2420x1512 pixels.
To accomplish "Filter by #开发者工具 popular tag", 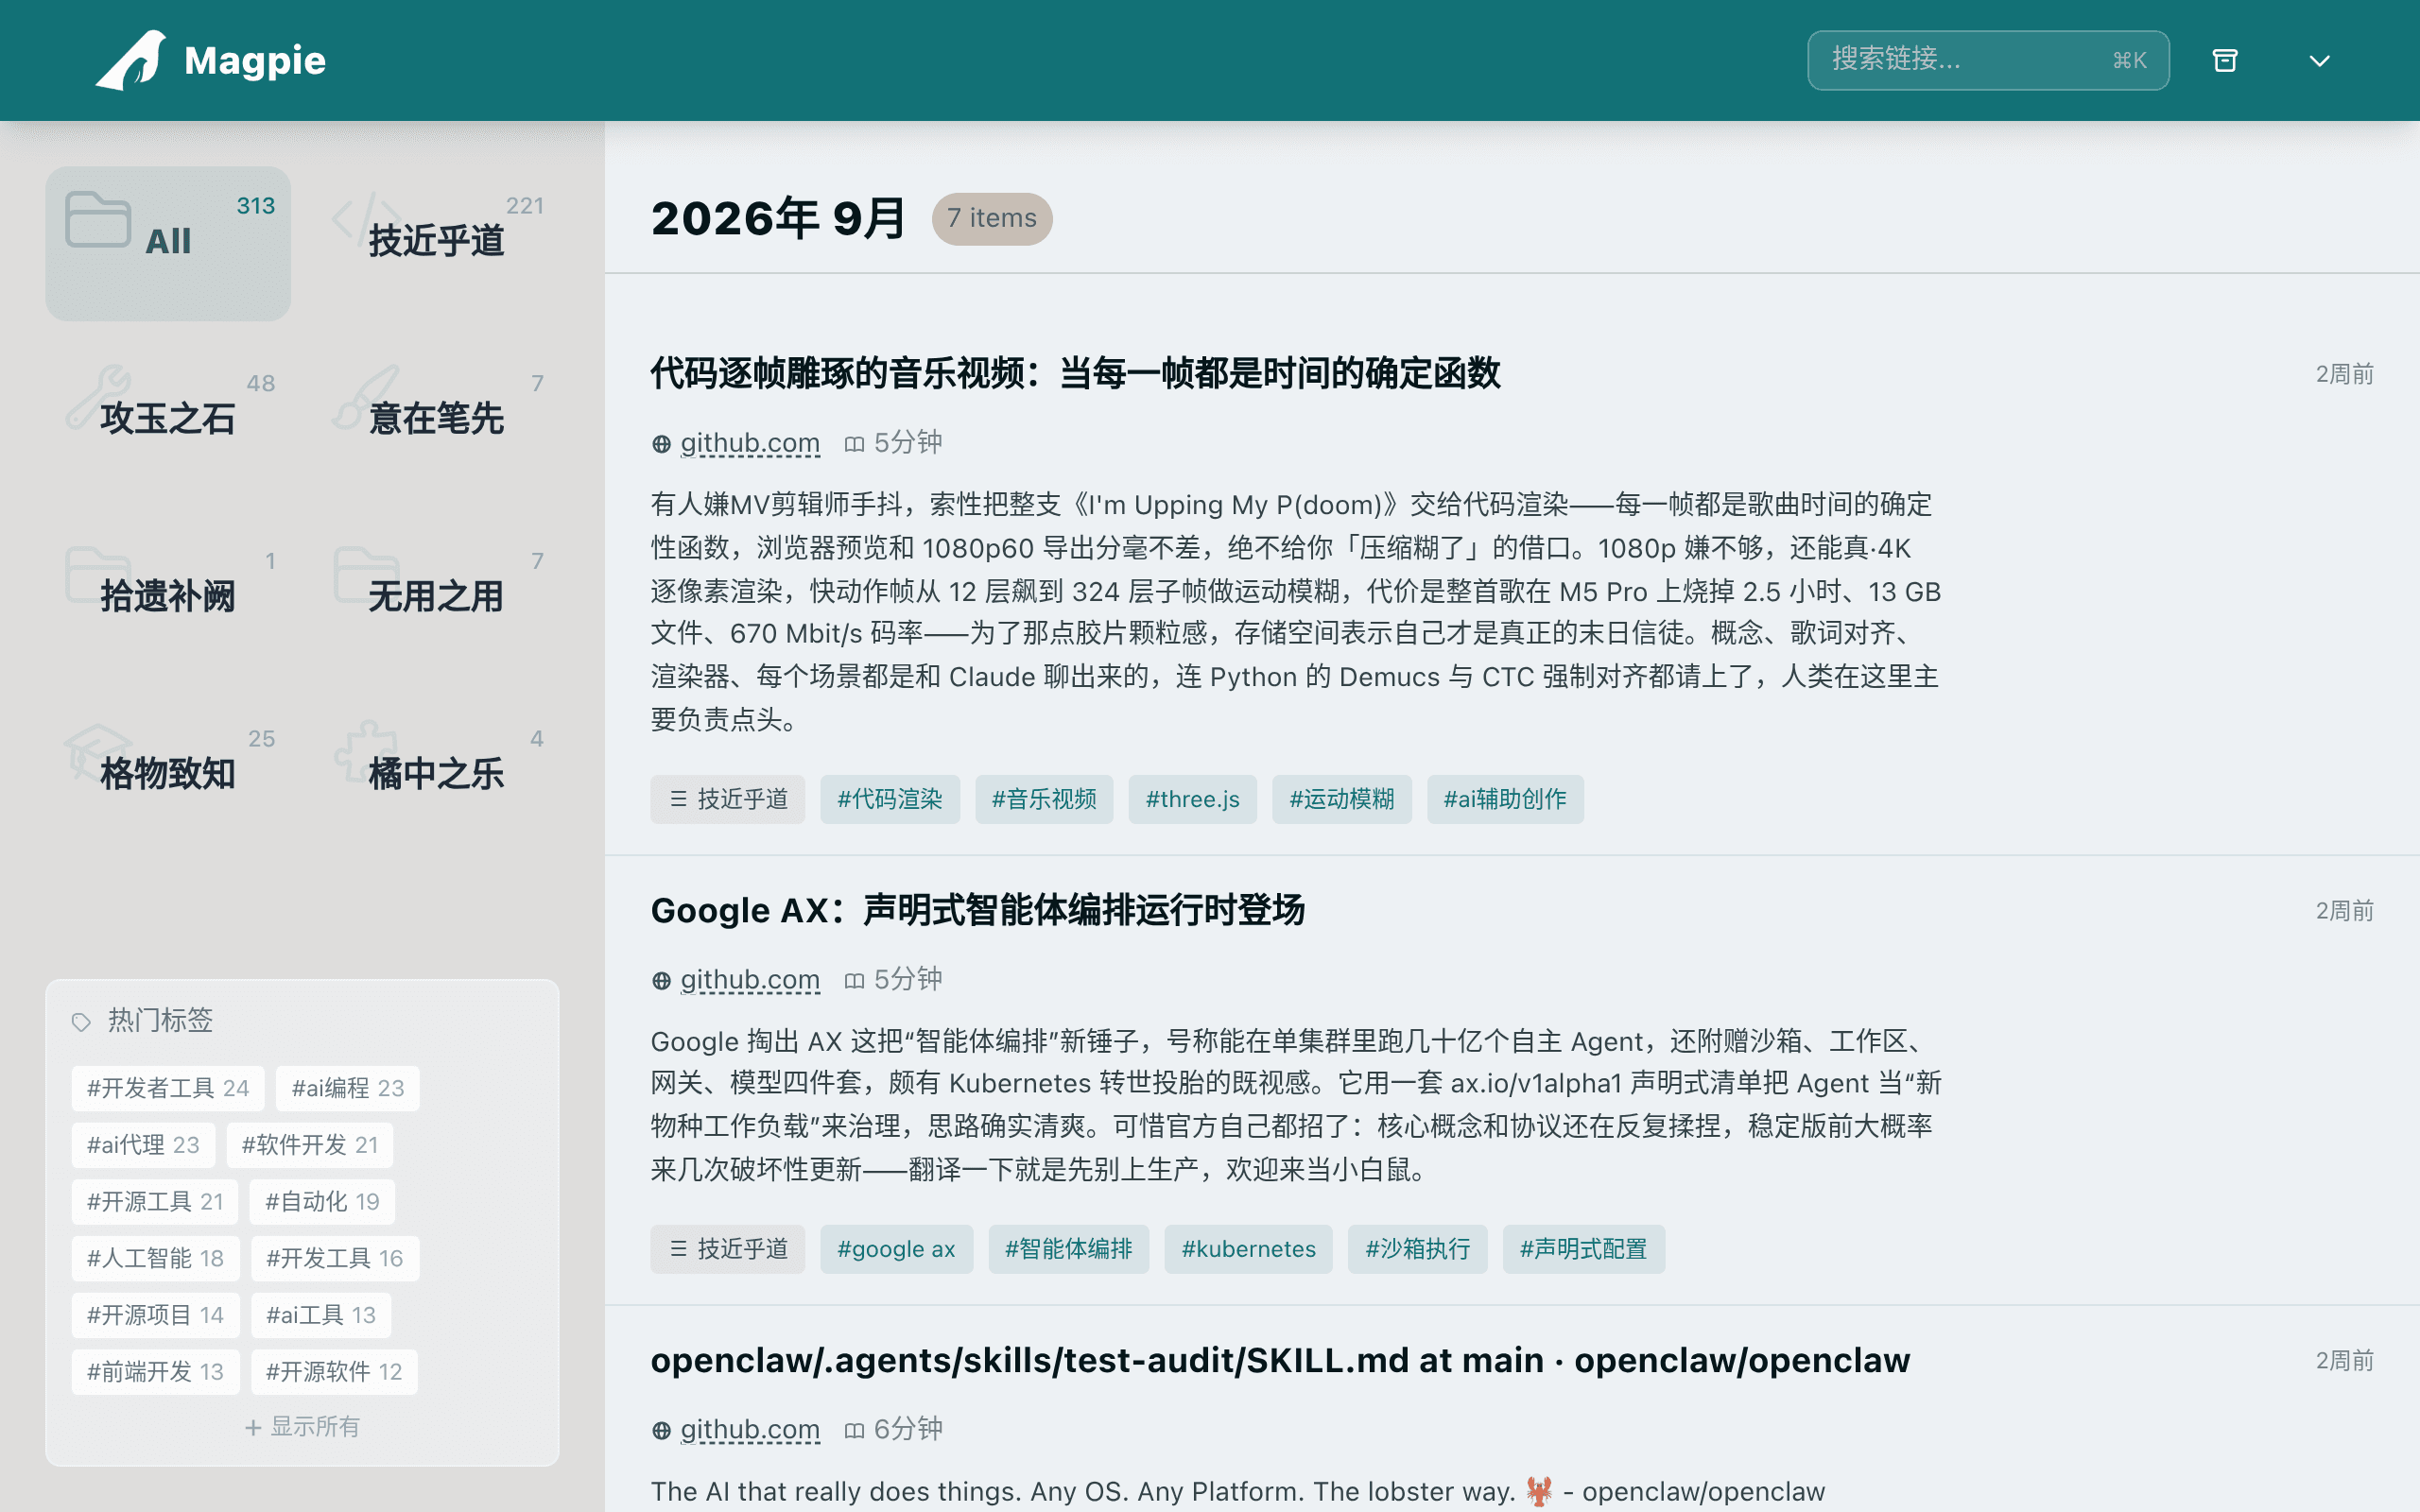I will click(x=168, y=1088).
